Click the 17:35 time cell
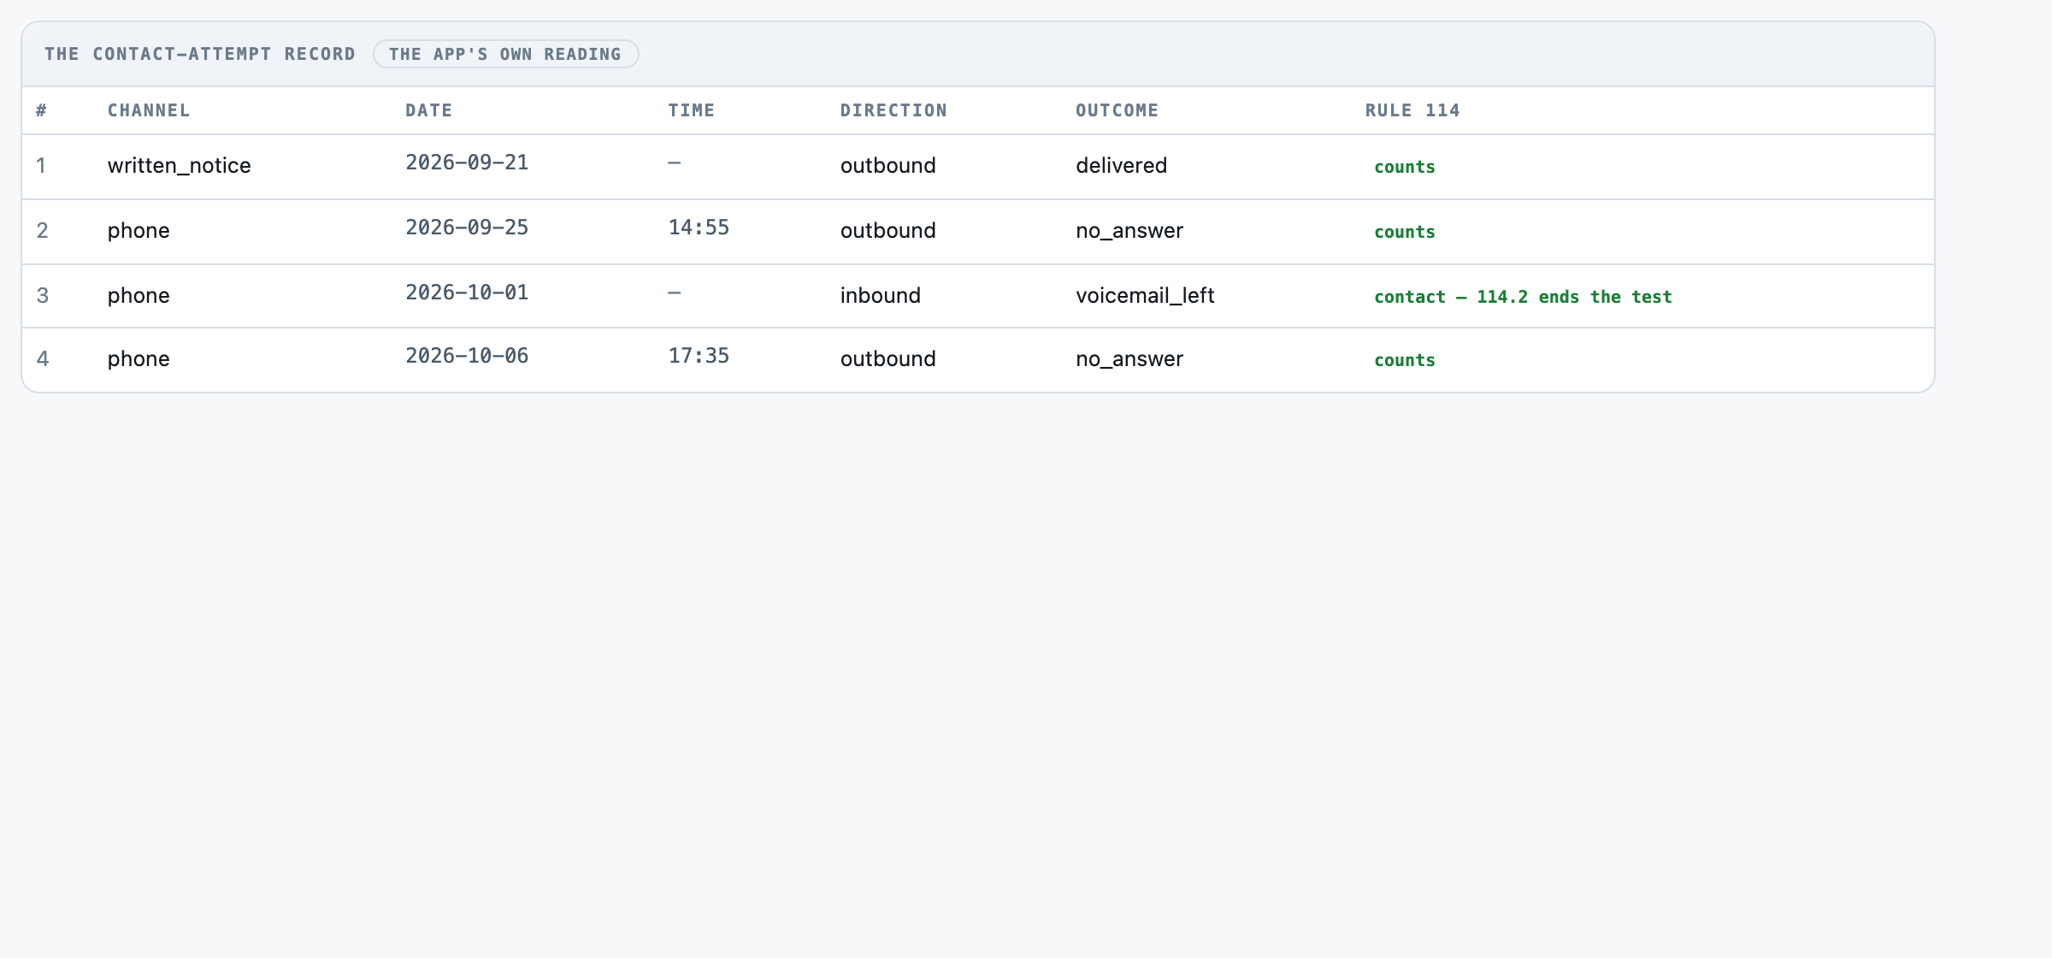Screen dimensions: 2052x958 [x=699, y=356]
